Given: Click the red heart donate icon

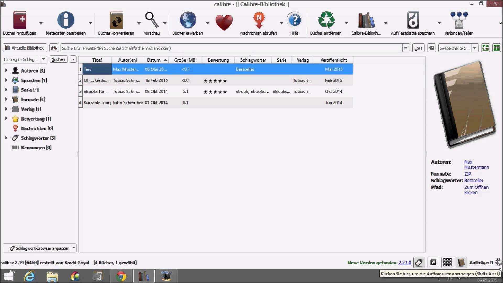Looking at the screenshot, I should click(224, 22).
